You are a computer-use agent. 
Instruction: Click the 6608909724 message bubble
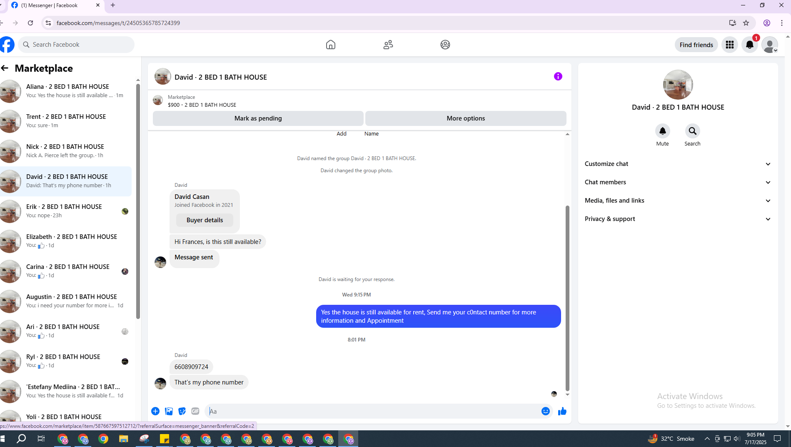pyautogui.click(x=191, y=367)
